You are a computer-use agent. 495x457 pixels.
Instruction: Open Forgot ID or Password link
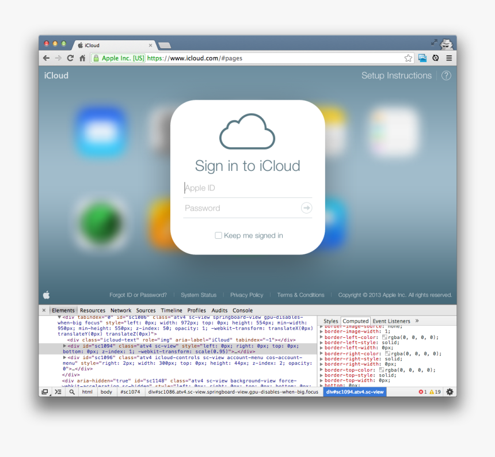click(138, 295)
